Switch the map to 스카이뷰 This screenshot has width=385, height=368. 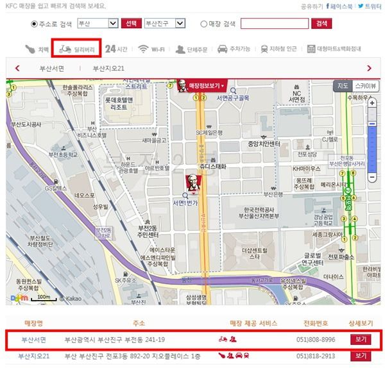click(x=365, y=86)
